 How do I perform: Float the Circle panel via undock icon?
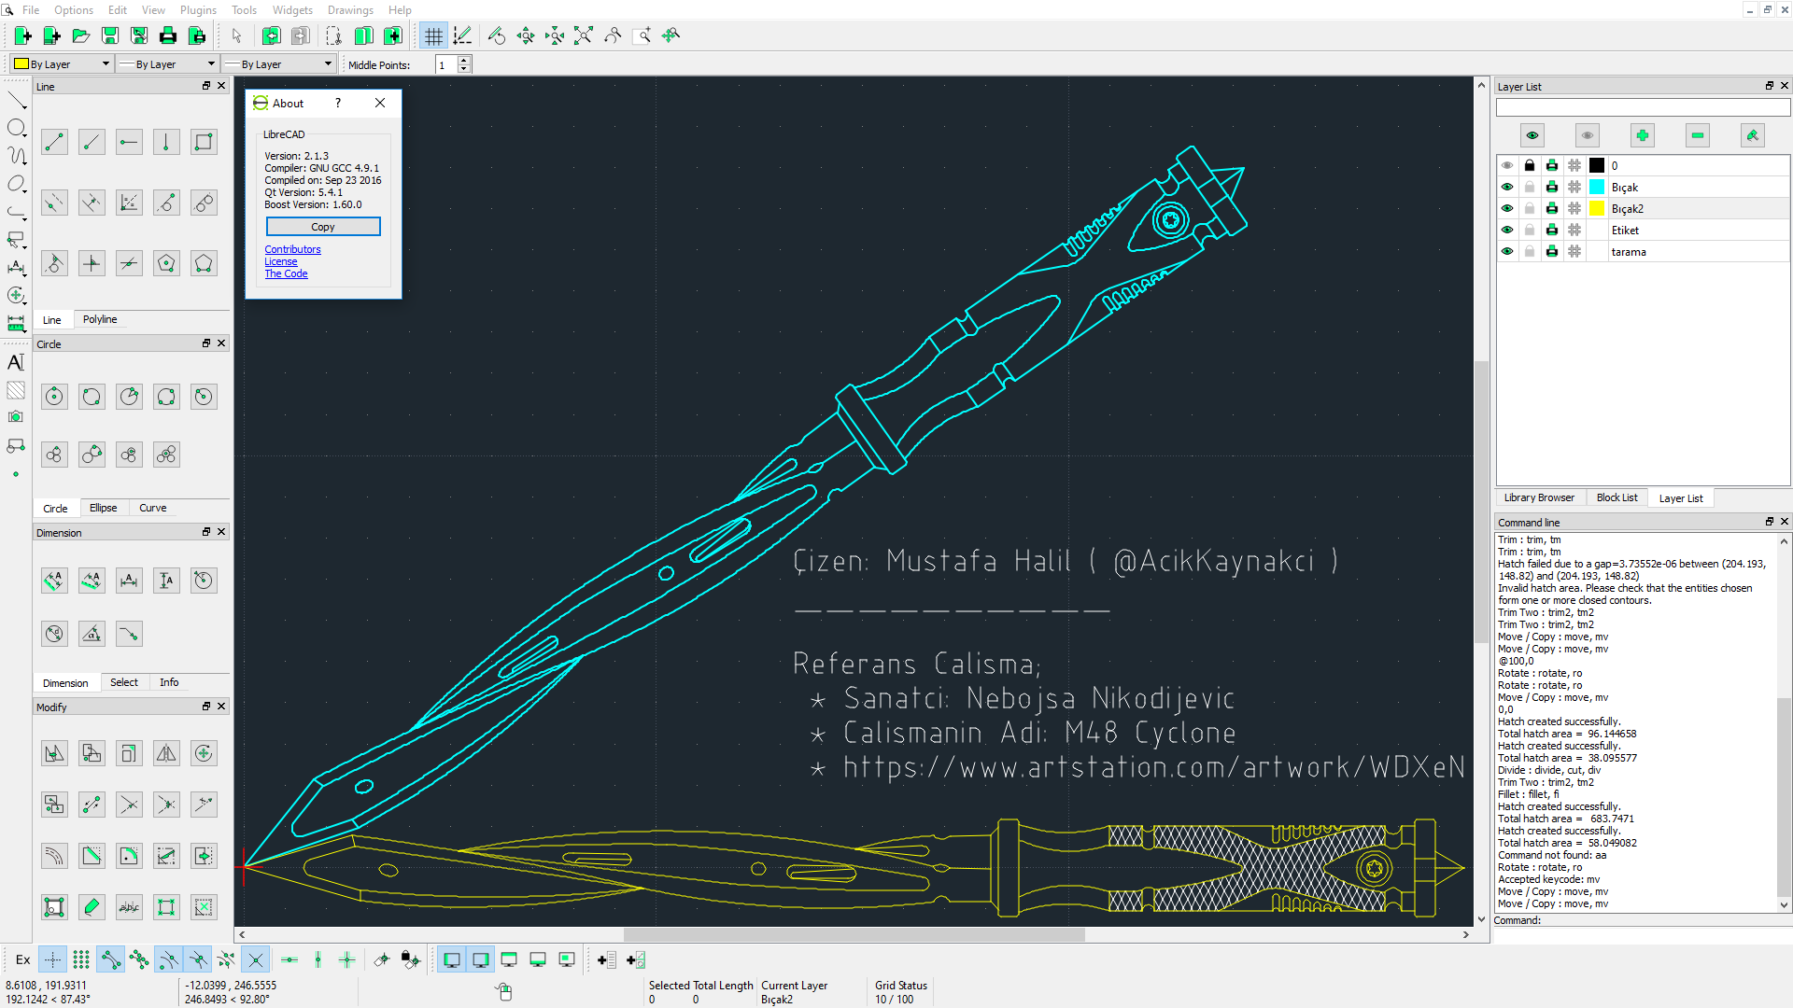206,343
